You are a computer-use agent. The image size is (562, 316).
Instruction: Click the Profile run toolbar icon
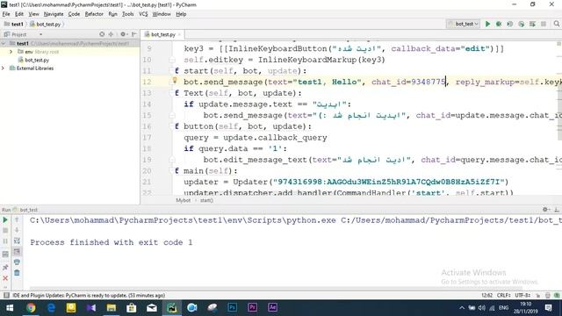coord(521,24)
